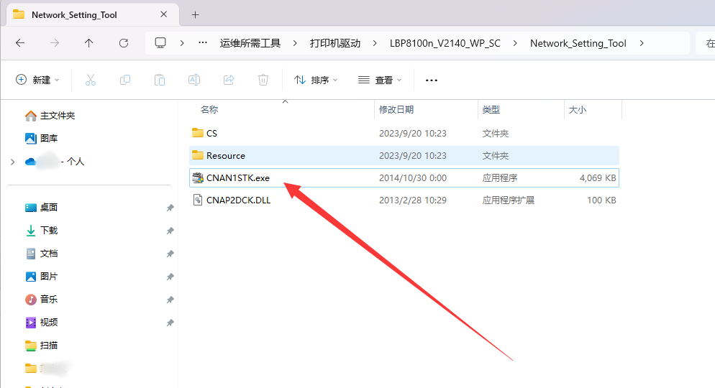The height and width of the screenshot is (388, 715).
Task: Open the 打印机驱动 breadcrumb folder
Action: [x=335, y=43]
